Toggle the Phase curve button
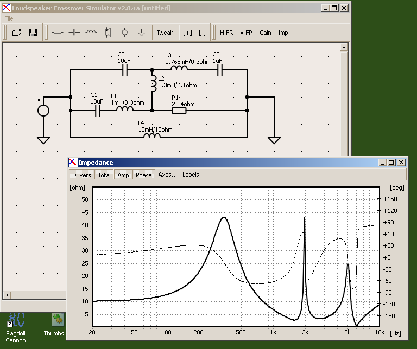Image resolution: width=417 pixels, height=349 pixels. (143, 175)
